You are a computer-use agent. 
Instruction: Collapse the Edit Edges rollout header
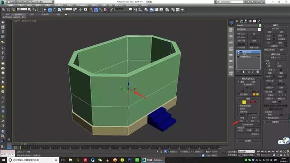coord(275,25)
